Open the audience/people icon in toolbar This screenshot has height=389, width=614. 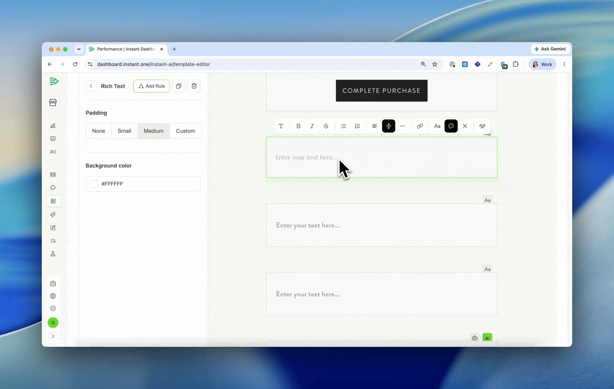click(482, 126)
